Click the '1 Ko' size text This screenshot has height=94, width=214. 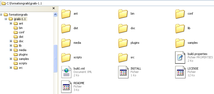click(133, 75)
